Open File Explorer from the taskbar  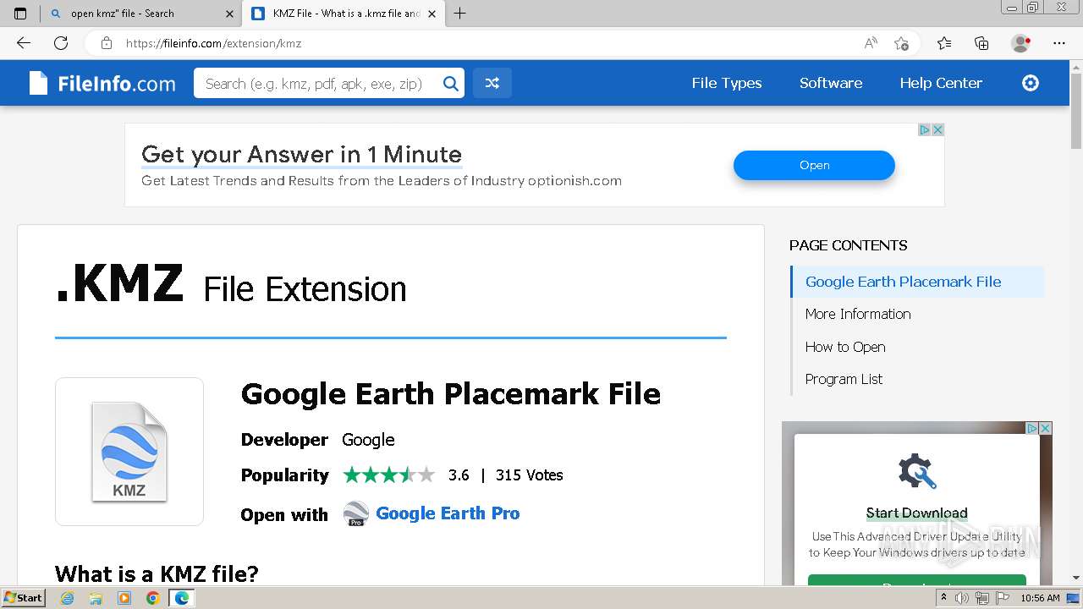tap(96, 598)
